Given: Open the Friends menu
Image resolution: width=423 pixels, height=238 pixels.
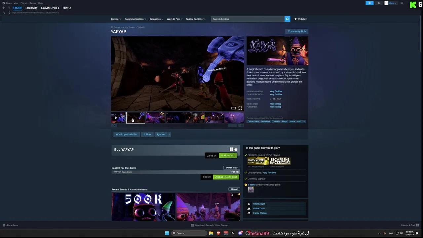Looking at the screenshot, I should [24, 3].
